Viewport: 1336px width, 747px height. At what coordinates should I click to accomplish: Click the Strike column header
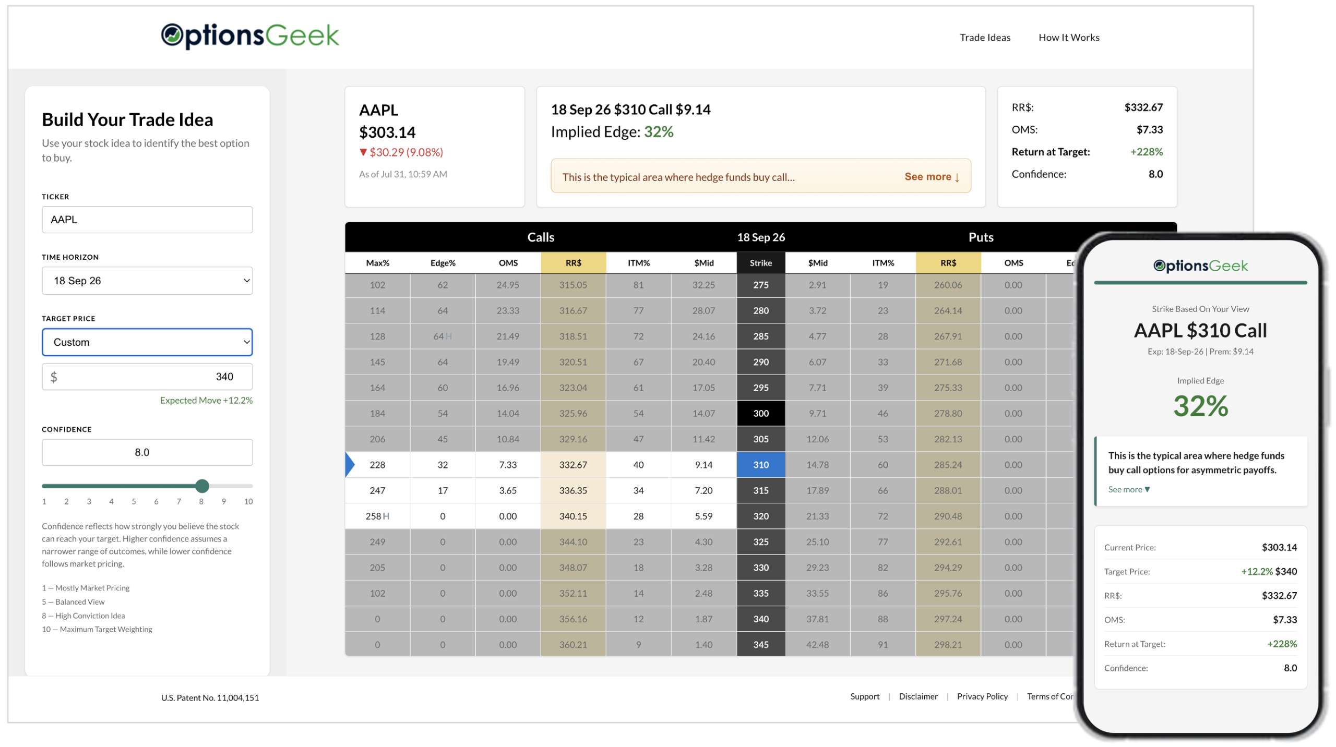pyautogui.click(x=761, y=263)
